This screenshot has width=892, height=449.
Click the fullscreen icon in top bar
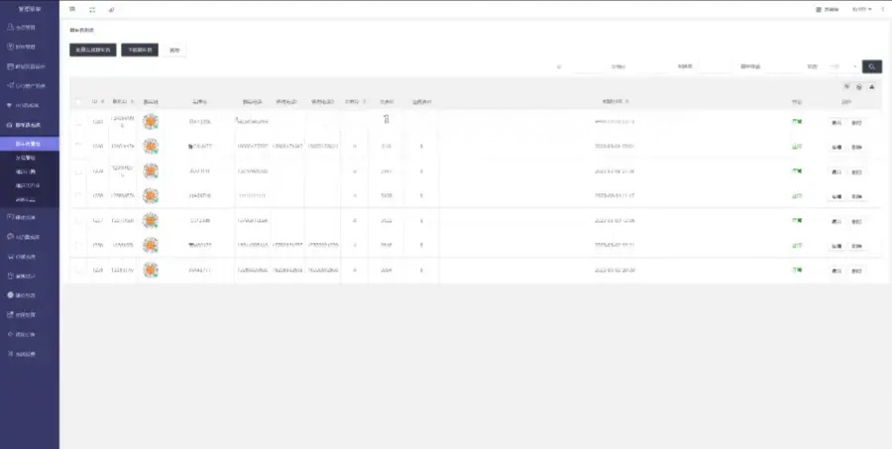click(x=91, y=9)
